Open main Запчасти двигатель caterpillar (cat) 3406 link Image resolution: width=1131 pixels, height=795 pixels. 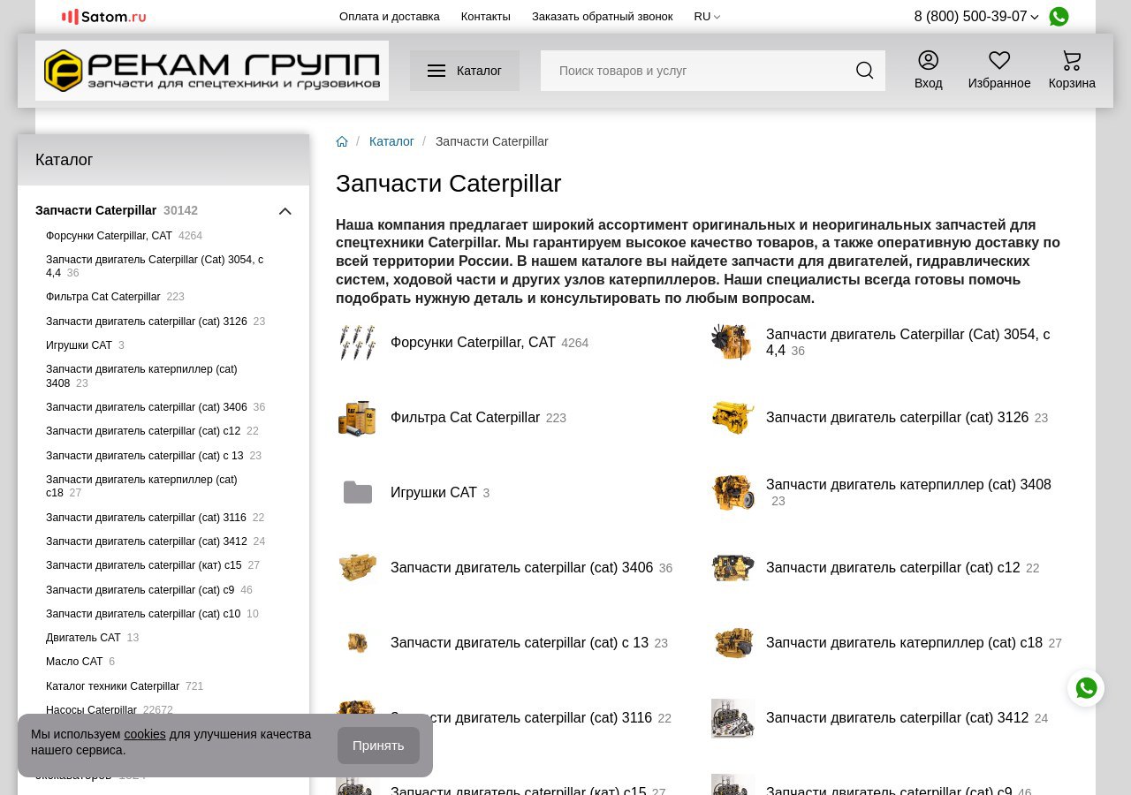pyautogui.click(x=521, y=568)
